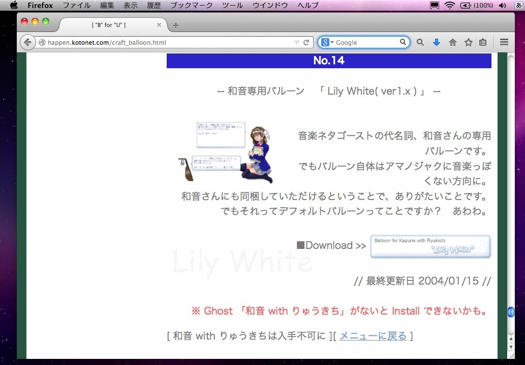Click the Kazune character balloon thumbnail
Screen dimensions: 525x365
[227, 152]
